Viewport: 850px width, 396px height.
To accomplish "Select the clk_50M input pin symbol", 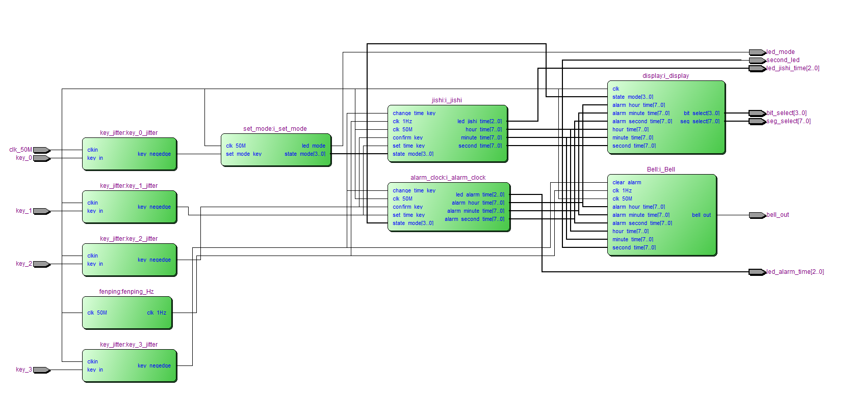I will click(42, 150).
